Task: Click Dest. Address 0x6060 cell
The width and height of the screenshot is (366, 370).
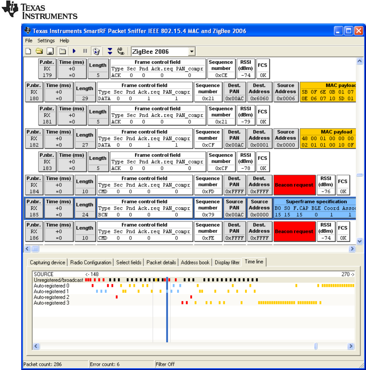Action: click(260, 92)
